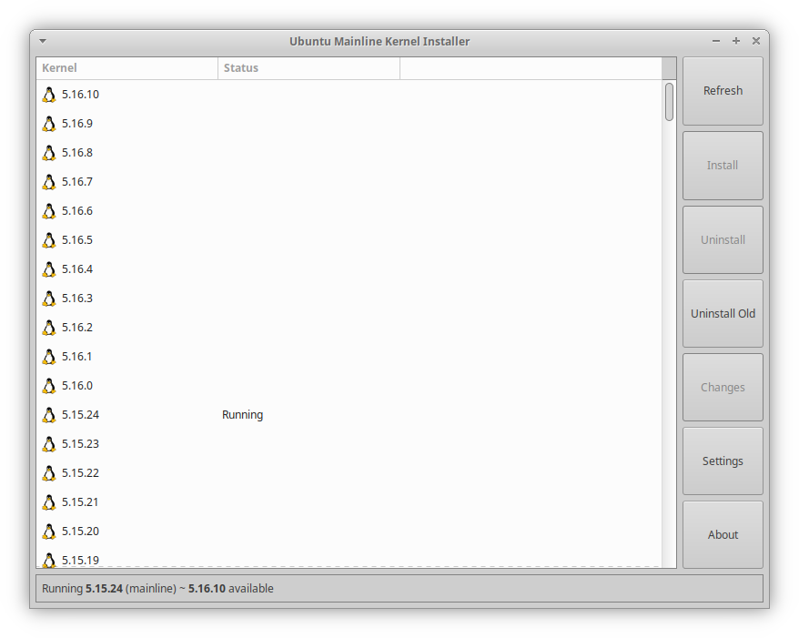
Task: Select the running kernel 5.15.24 row
Action: 242,414
